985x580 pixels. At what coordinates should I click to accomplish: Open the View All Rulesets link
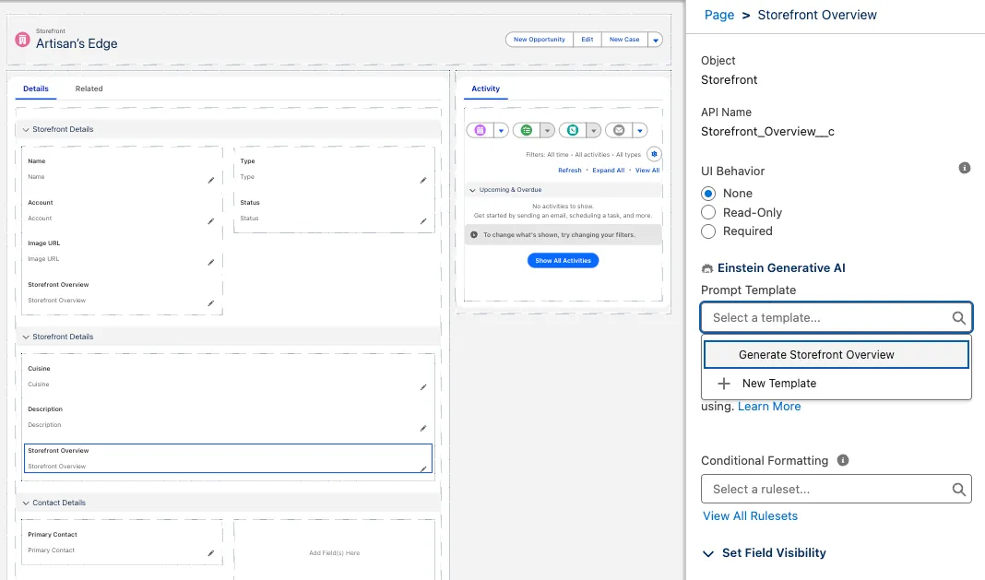[750, 516]
